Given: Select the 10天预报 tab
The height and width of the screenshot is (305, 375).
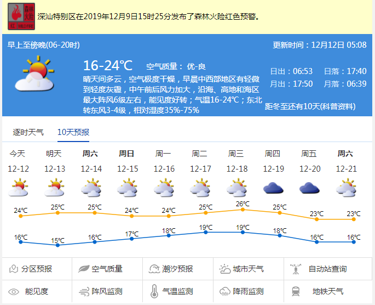Looking at the screenshot, I should [x=73, y=132].
